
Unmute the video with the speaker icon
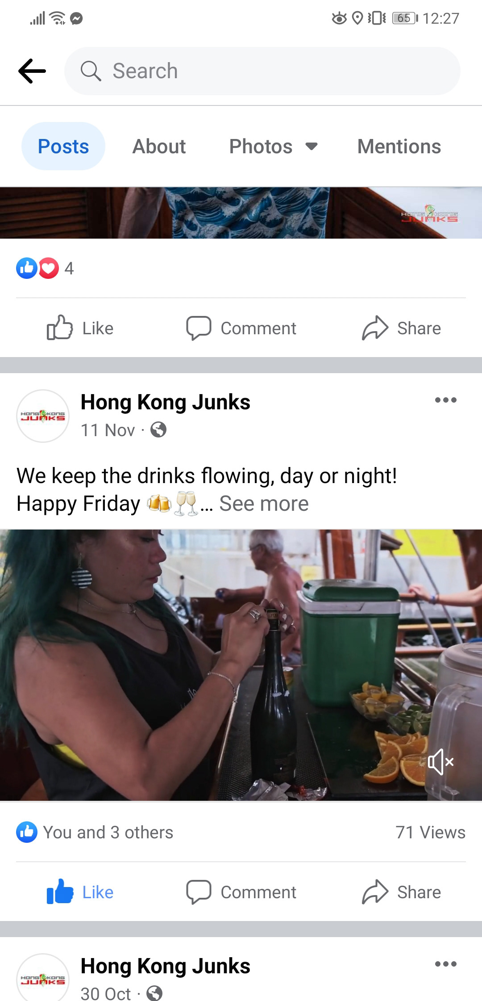point(441,761)
